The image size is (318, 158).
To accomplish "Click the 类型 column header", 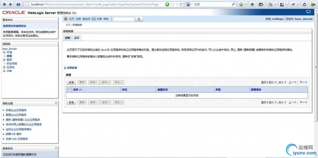I will click(218, 90).
